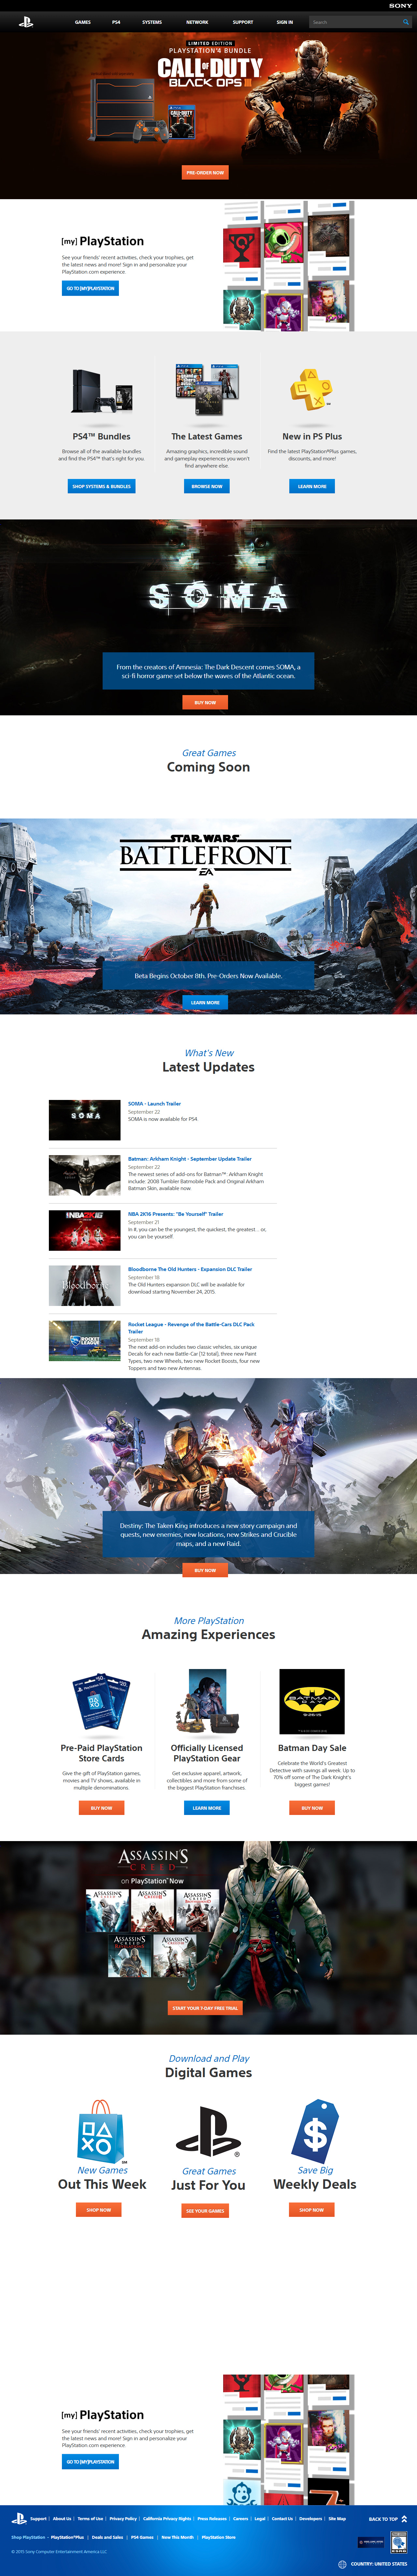Open About Us footer link
Viewport: 417px width, 2576px height.
click(62, 2519)
